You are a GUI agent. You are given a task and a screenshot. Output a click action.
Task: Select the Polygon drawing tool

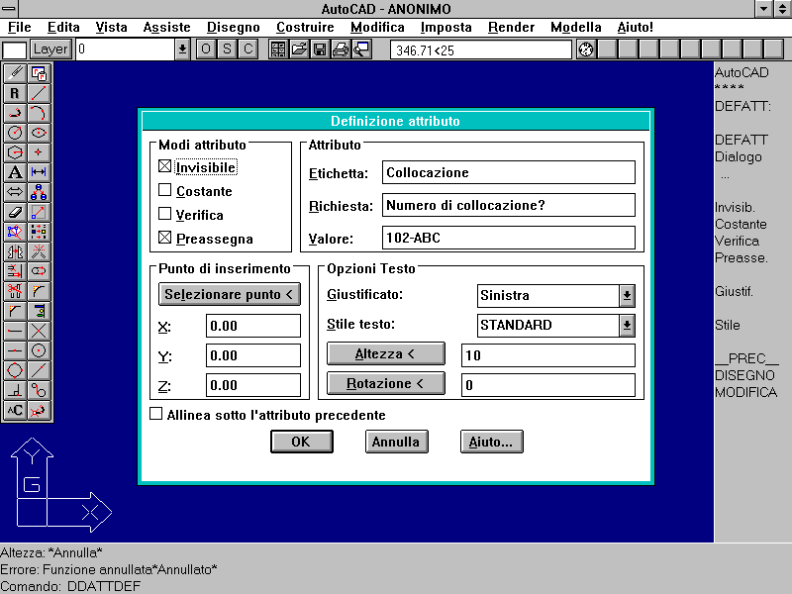point(15,152)
